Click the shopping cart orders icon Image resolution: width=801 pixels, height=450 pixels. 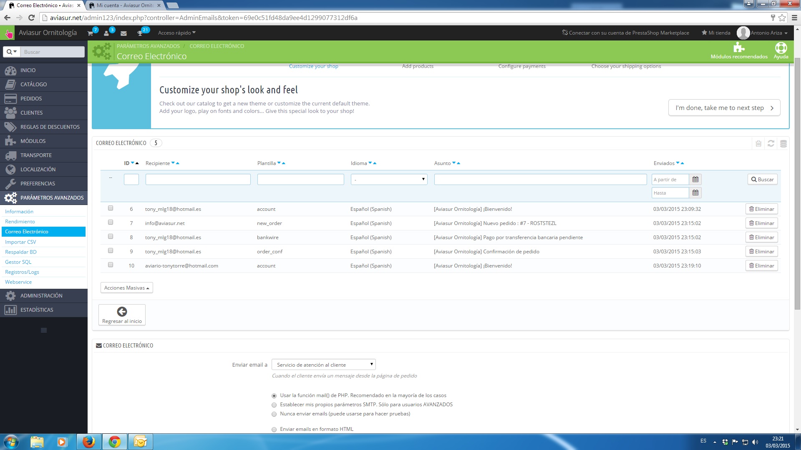pyautogui.click(x=91, y=33)
